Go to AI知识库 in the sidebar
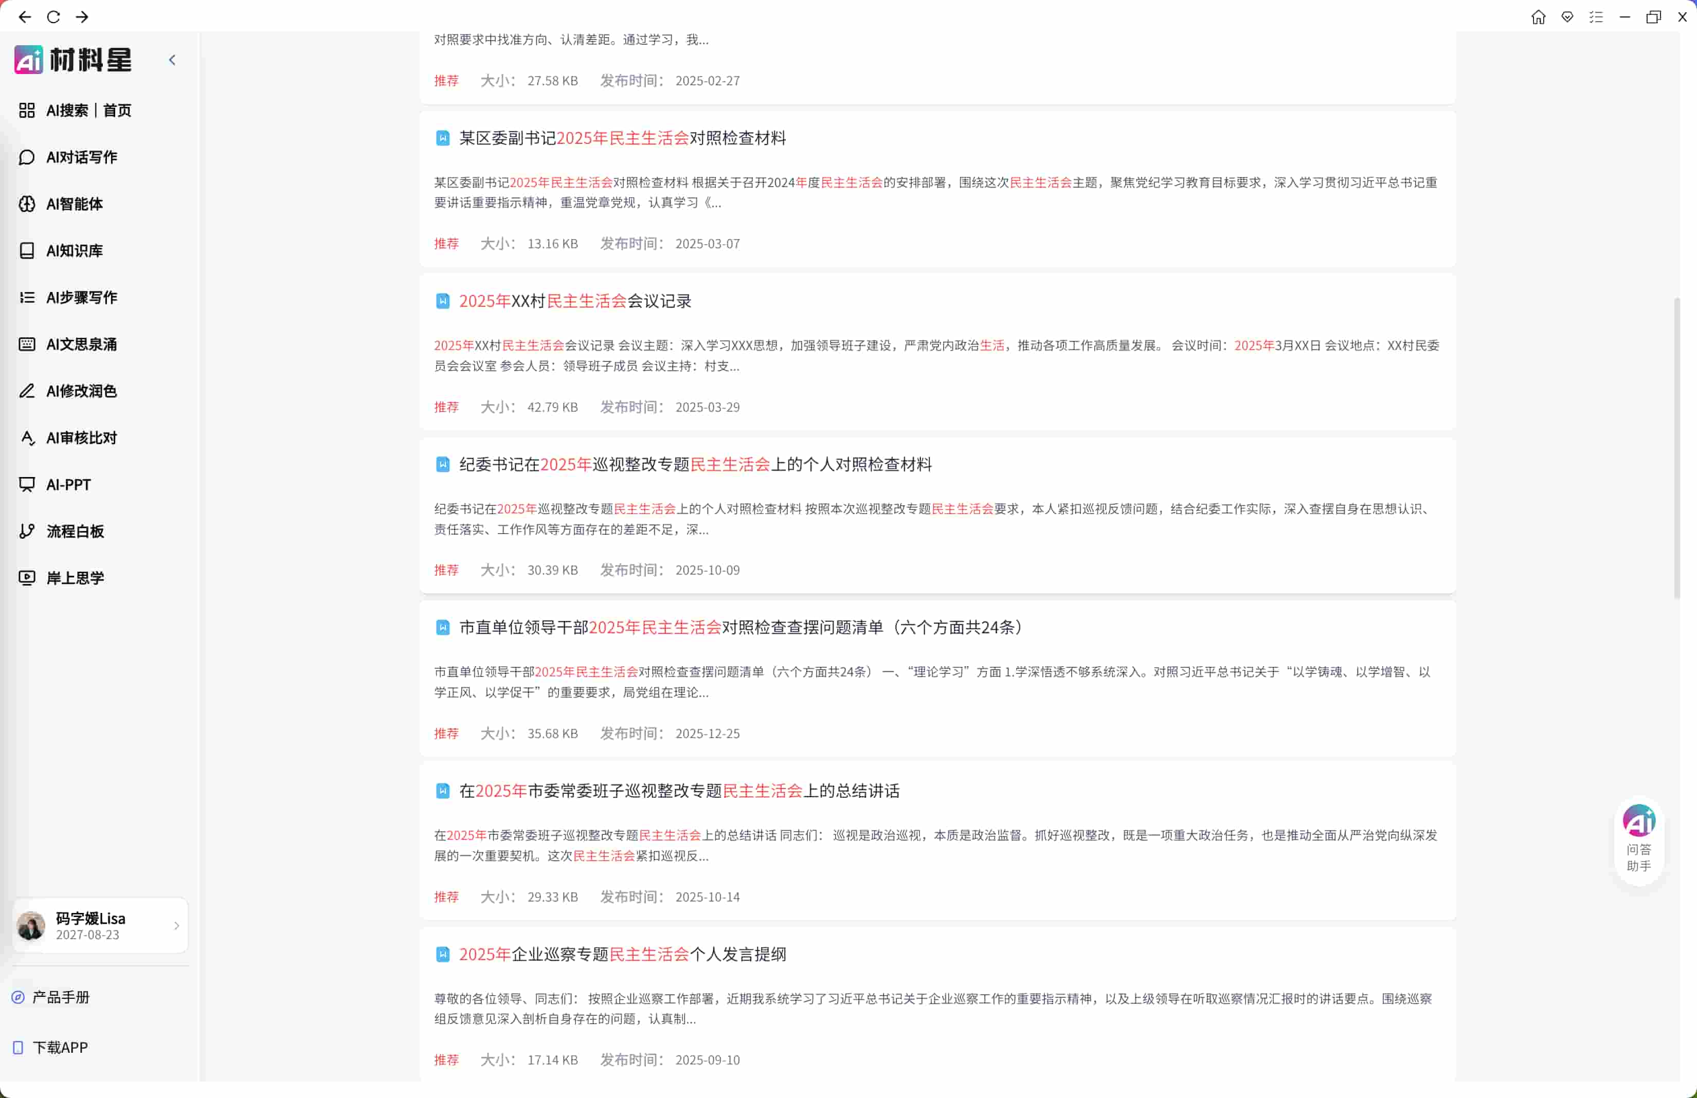1697x1098 pixels. point(74,251)
